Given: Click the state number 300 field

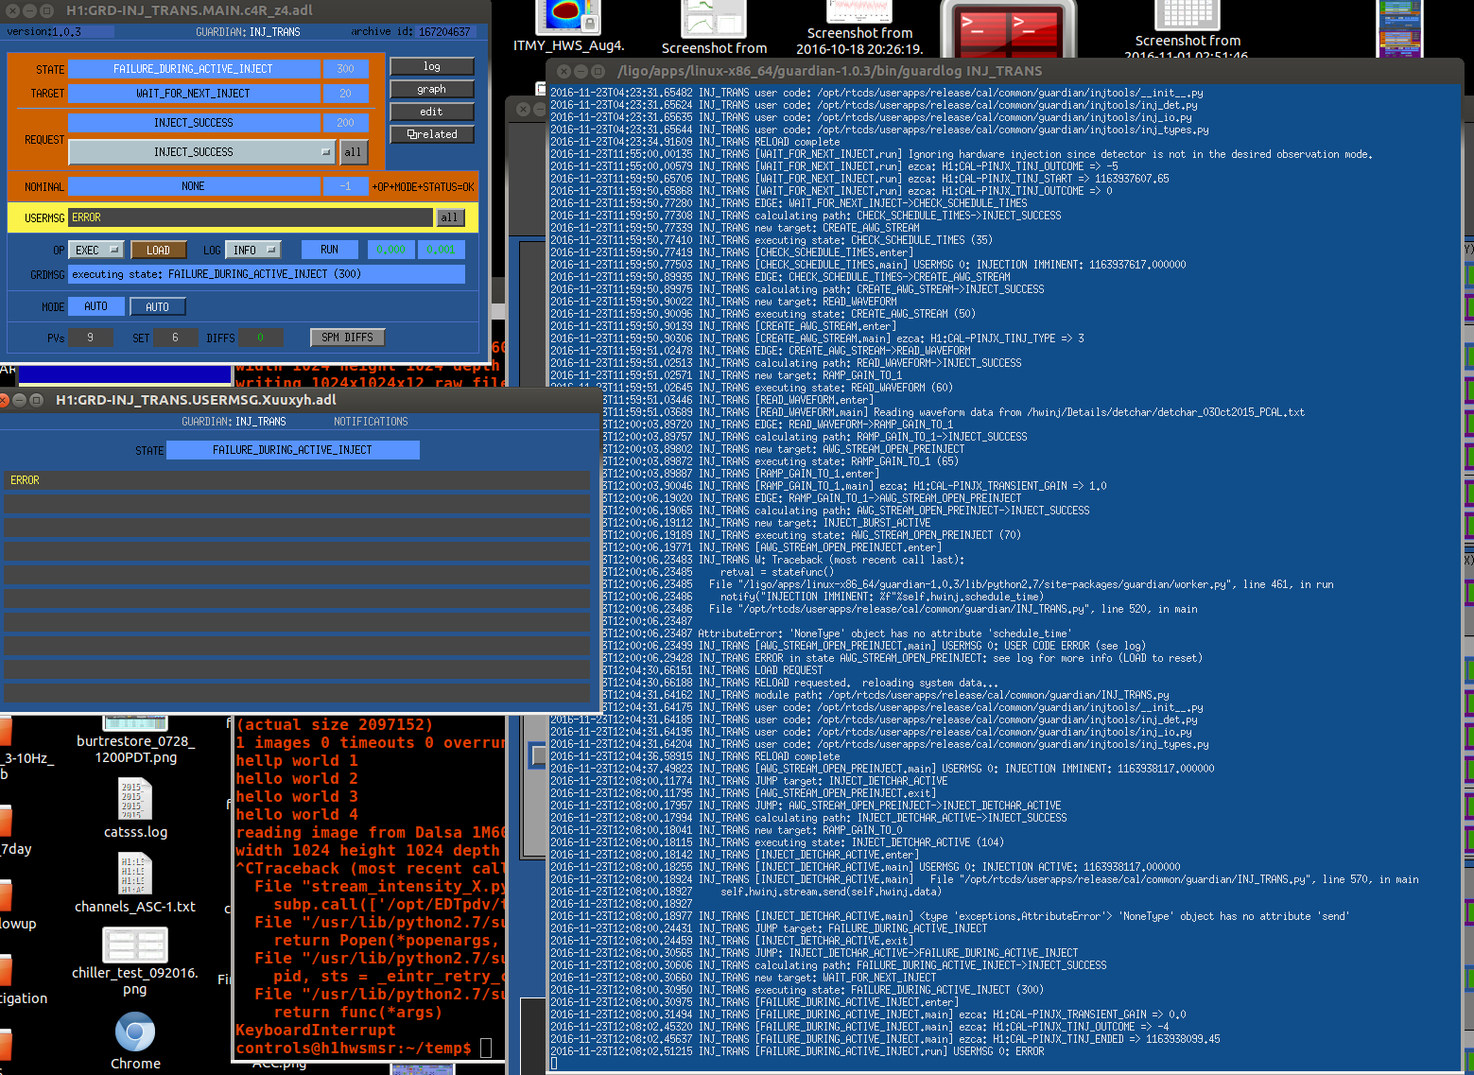Looking at the screenshot, I should 345,69.
